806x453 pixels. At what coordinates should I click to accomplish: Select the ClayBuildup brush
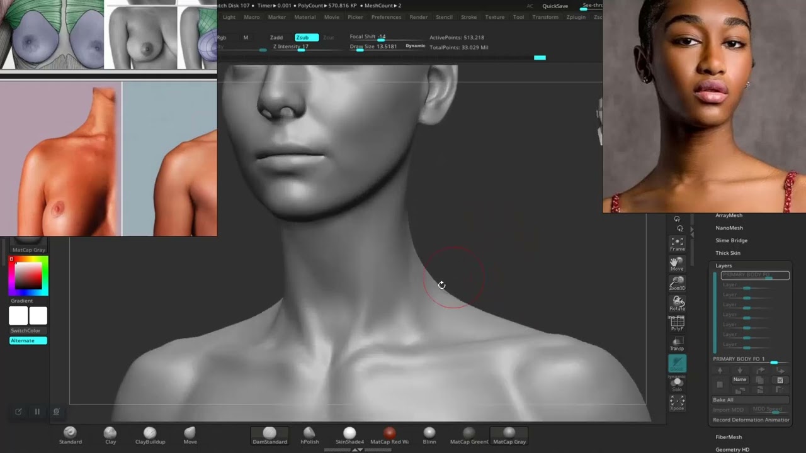tap(150, 435)
